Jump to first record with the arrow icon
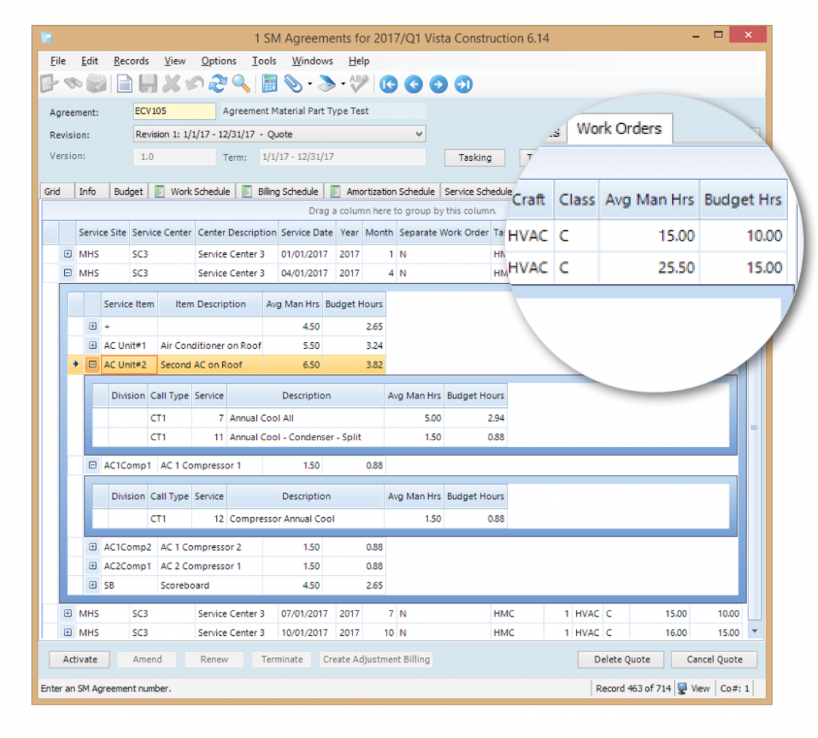 [389, 84]
